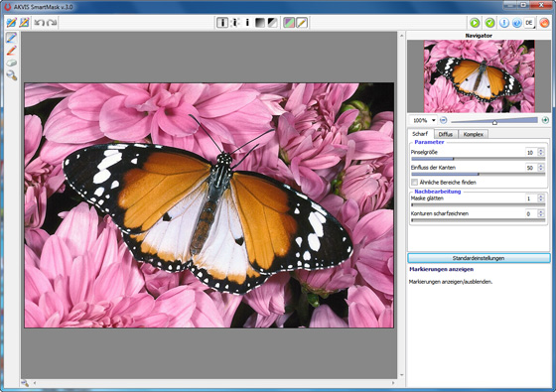Click the Navigator zoom slider handle
Viewport: 556px width, 392px height.
pyautogui.click(x=494, y=123)
